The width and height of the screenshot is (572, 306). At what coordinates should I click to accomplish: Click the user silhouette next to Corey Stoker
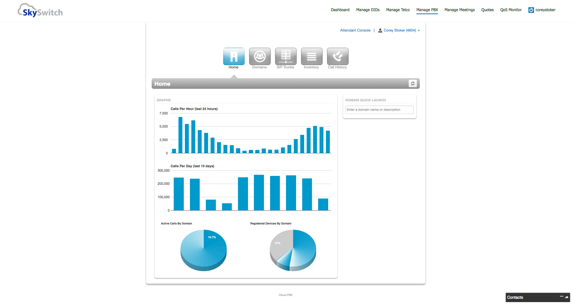point(380,30)
